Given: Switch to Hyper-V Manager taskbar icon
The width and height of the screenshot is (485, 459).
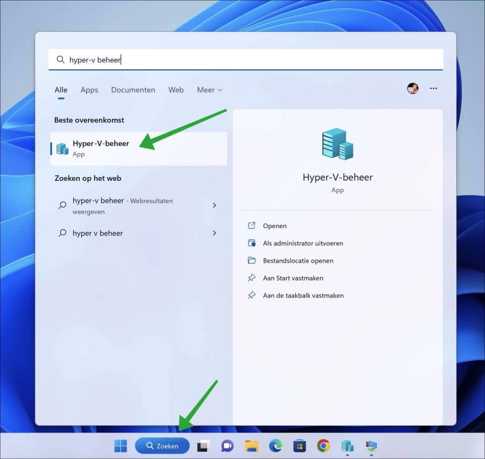Looking at the screenshot, I should click(348, 446).
